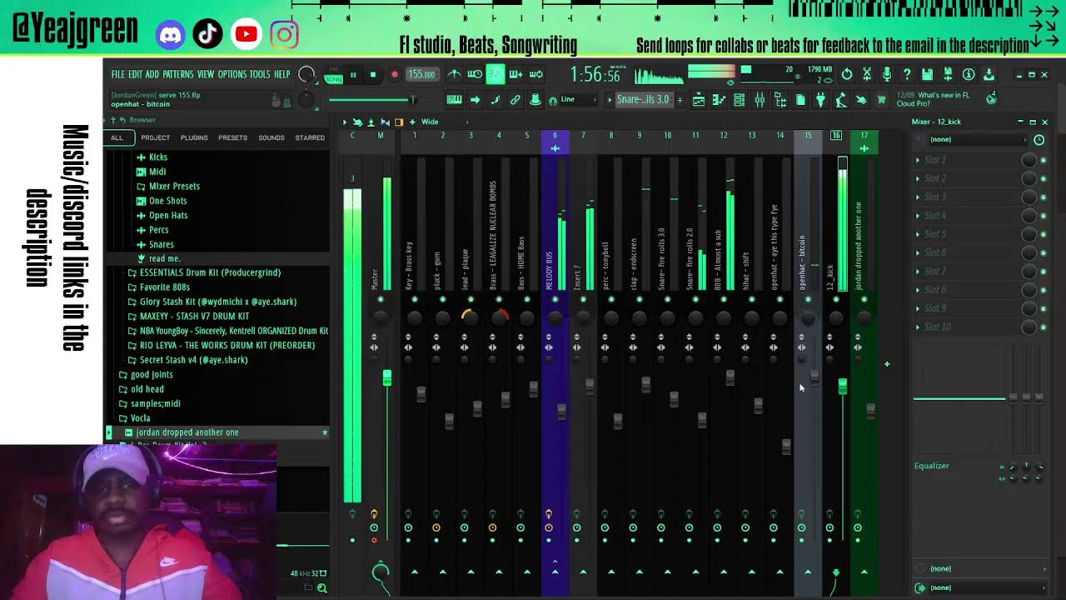Click the export download icon

pyautogui.click(x=989, y=74)
